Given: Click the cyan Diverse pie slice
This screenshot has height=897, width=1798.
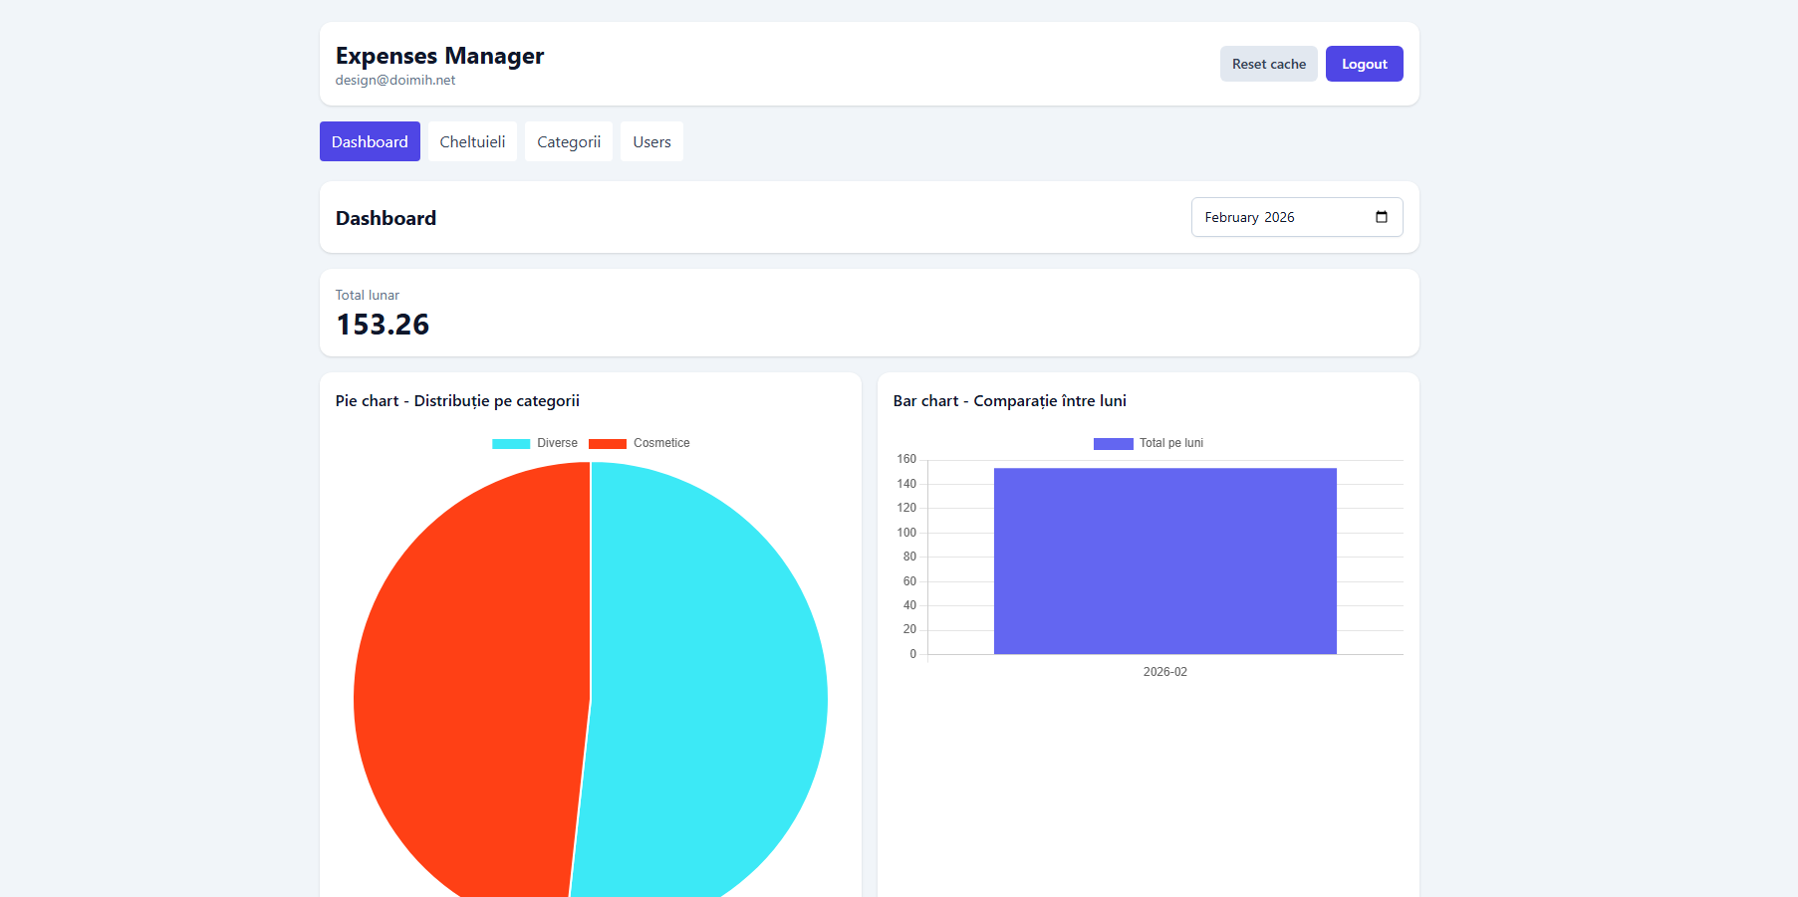Looking at the screenshot, I should coord(707,687).
